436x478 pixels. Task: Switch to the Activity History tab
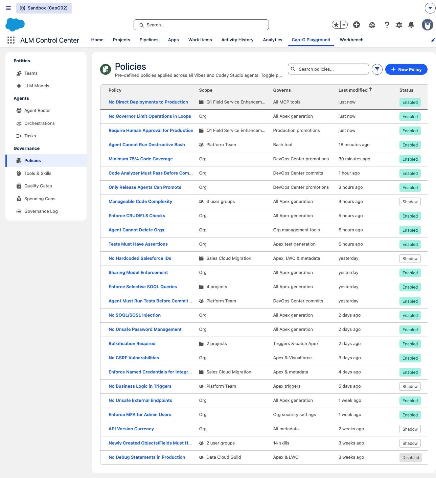tap(237, 40)
